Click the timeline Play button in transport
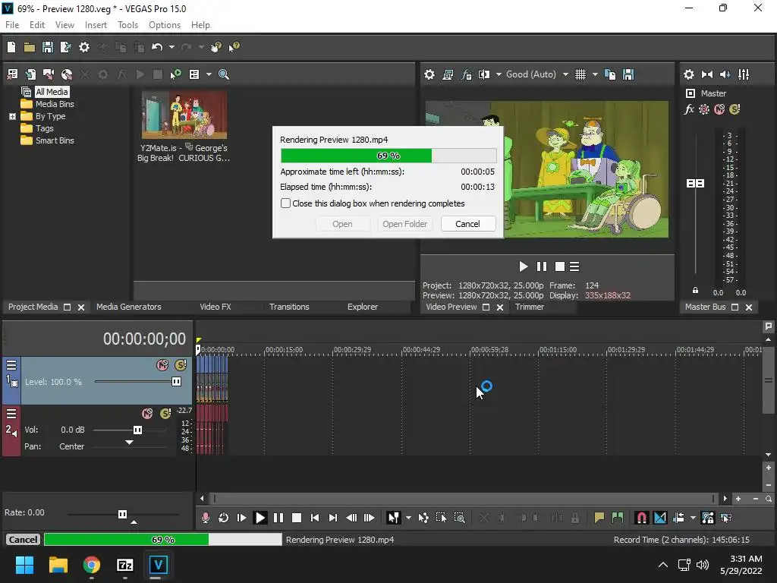 (260, 518)
